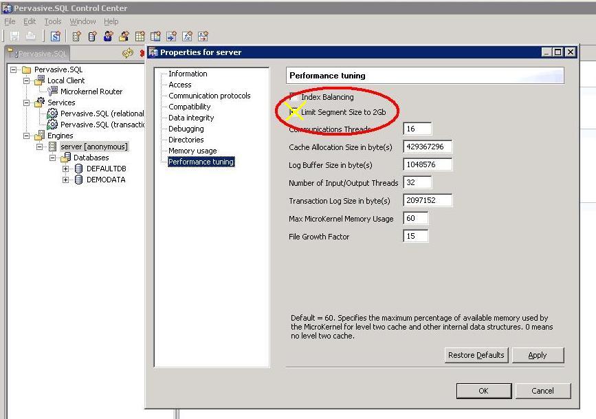This screenshot has height=419, width=596.
Task: Select the Data integrity category
Action: click(x=191, y=118)
